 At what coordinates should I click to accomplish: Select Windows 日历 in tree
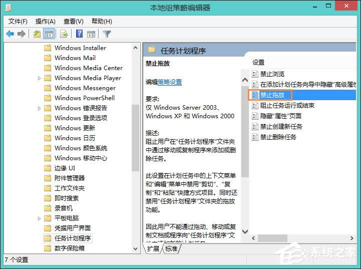coord(75,138)
